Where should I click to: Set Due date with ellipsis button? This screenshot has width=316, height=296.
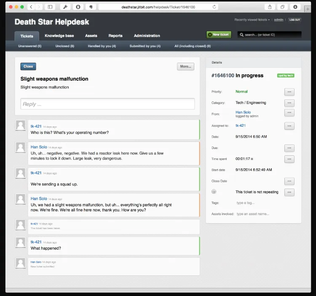pos(289,148)
